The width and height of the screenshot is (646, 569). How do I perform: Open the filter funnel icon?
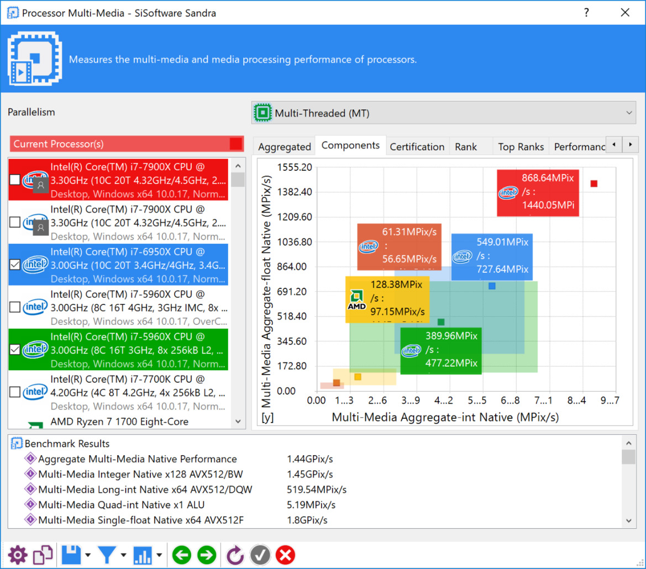pos(107,555)
